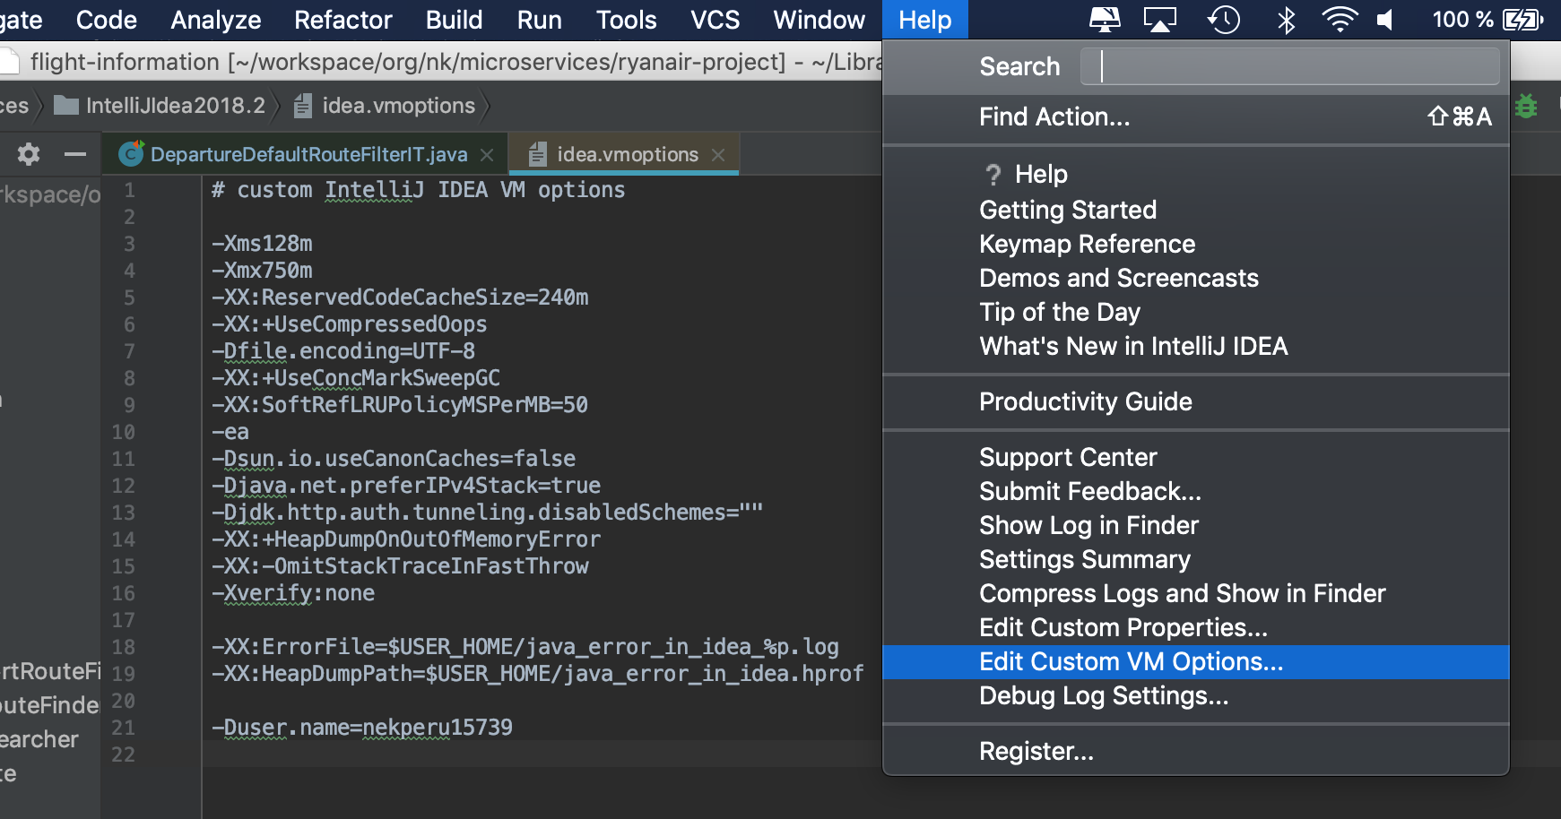The width and height of the screenshot is (1561, 819).
Task: Close the idea.vmoptions tab
Action: pyautogui.click(x=718, y=155)
